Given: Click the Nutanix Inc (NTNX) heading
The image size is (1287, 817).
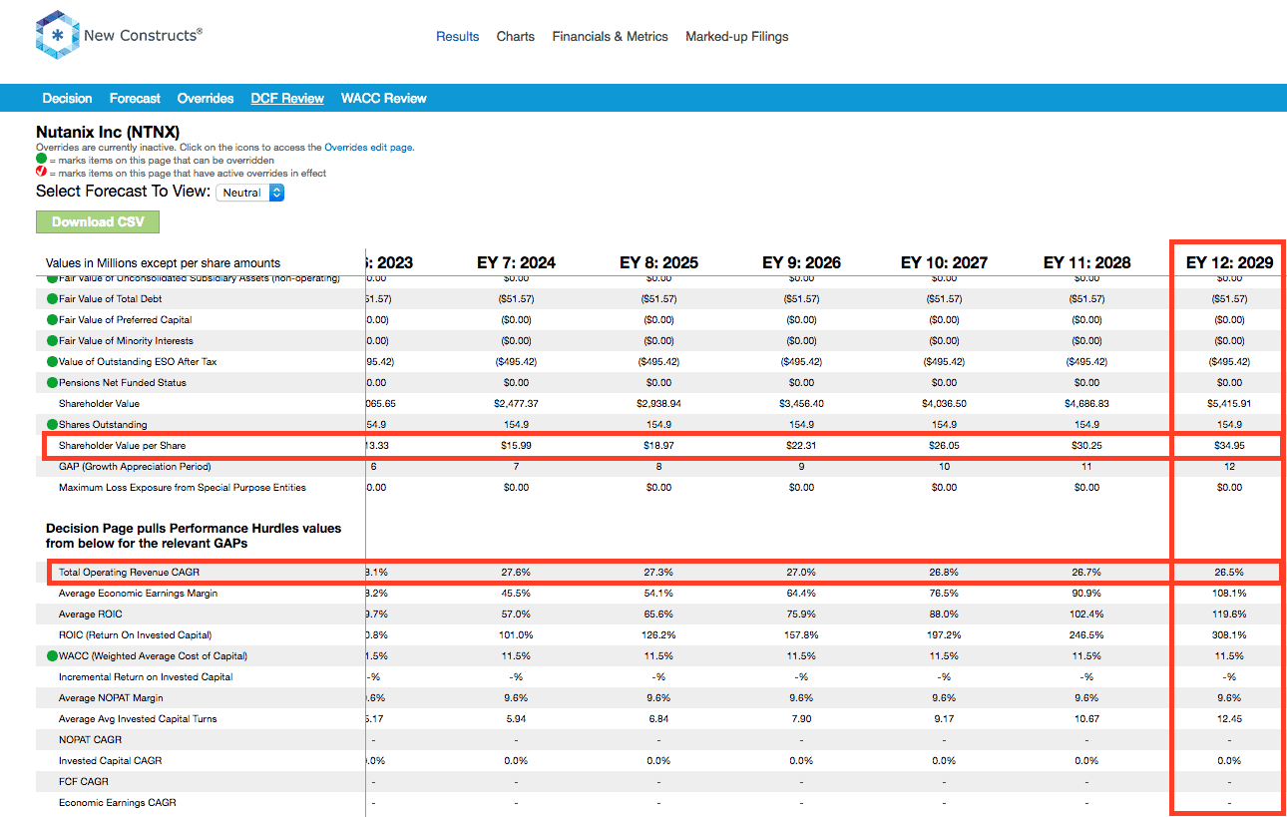Looking at the screenshot, I should (108, 131).
